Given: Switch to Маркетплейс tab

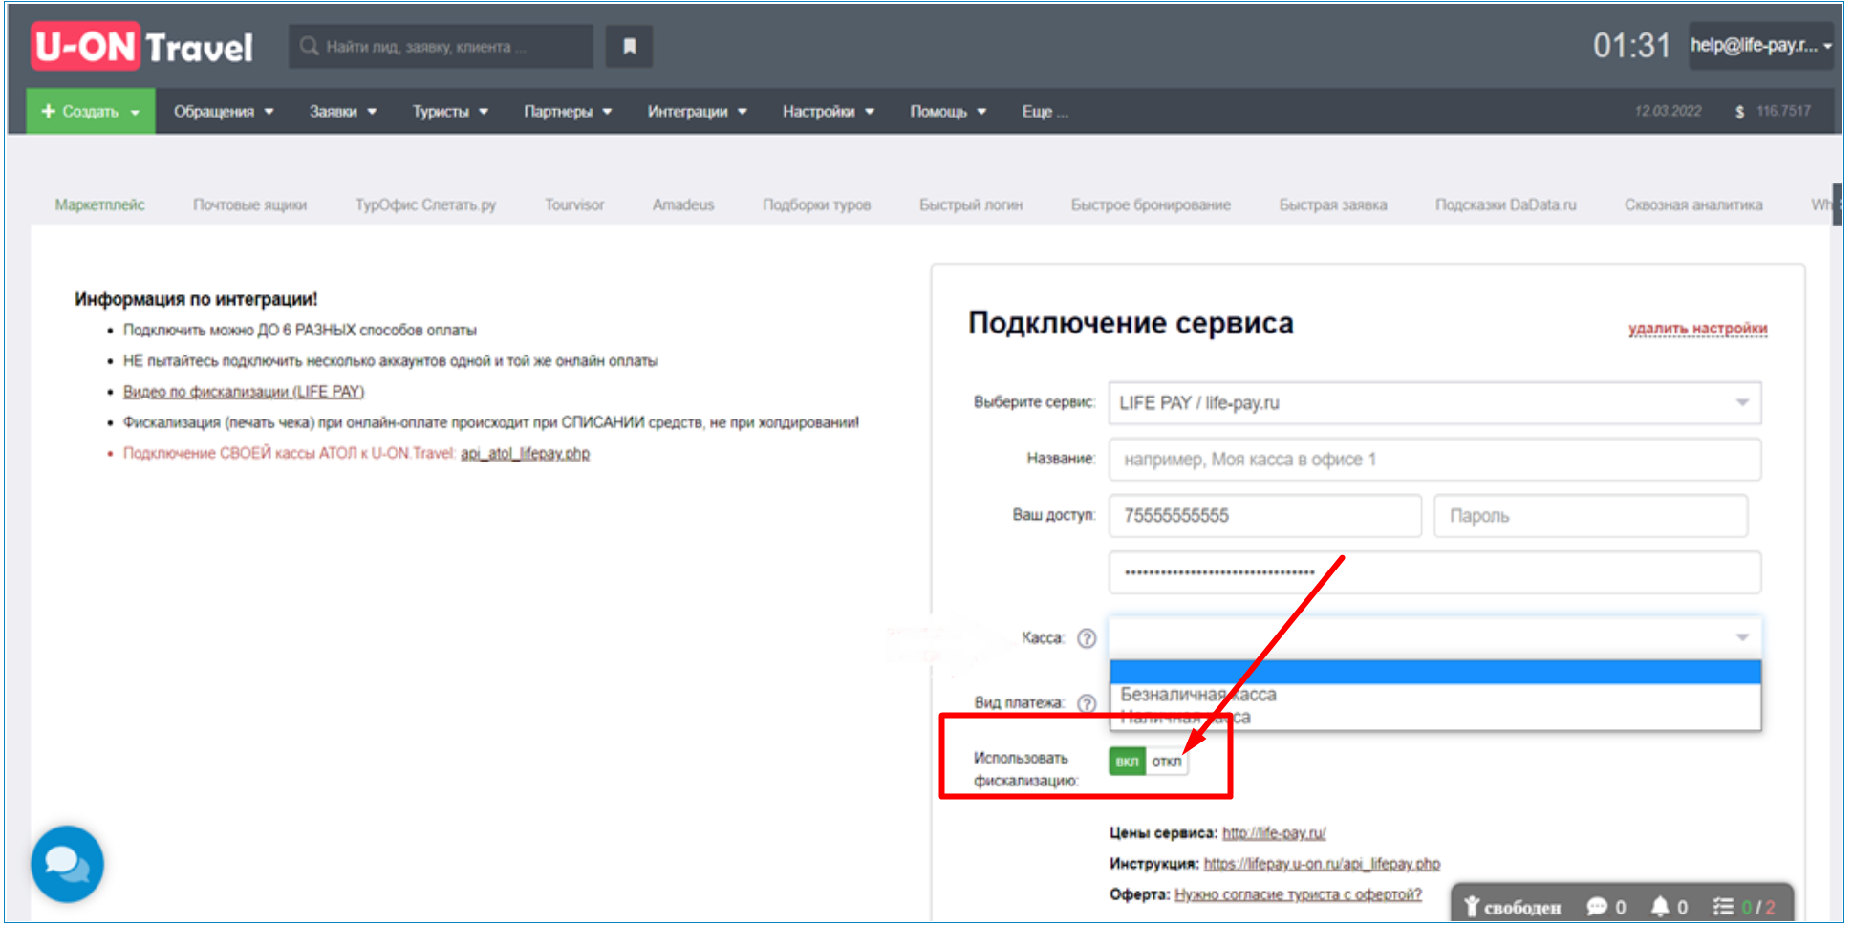Looking at the screenshot, I should coord(100,204).
